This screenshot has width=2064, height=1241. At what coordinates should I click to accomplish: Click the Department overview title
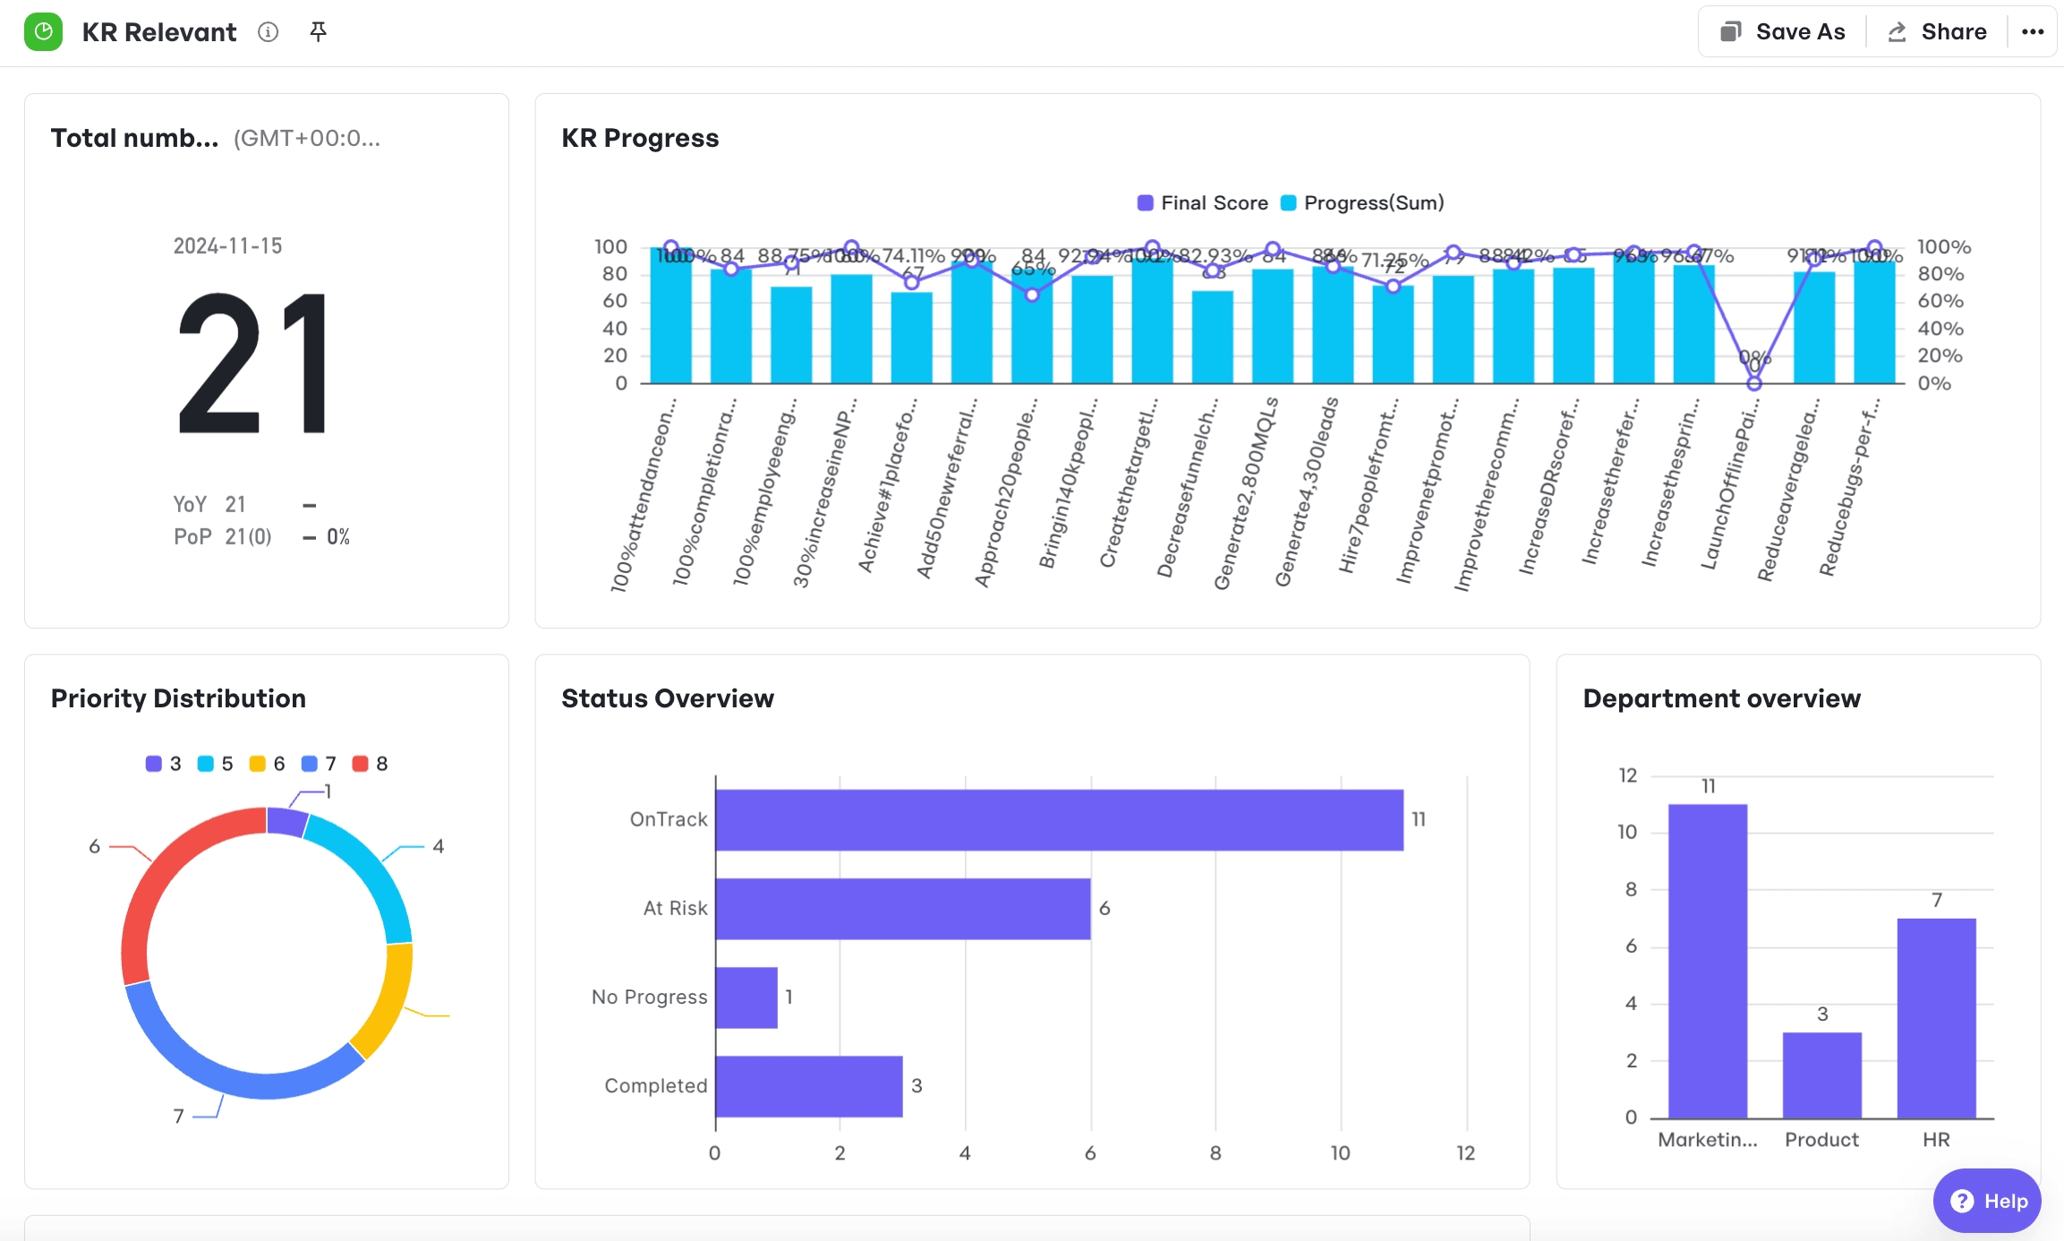(x=1721, y=698)
